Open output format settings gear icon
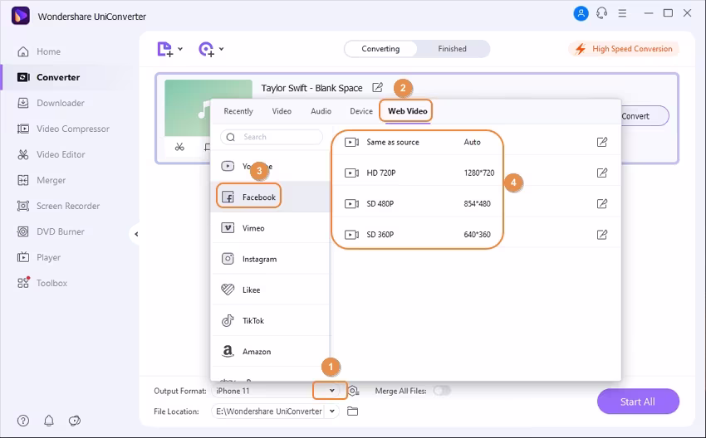The image size is (706, 438). tap(354, 391)
